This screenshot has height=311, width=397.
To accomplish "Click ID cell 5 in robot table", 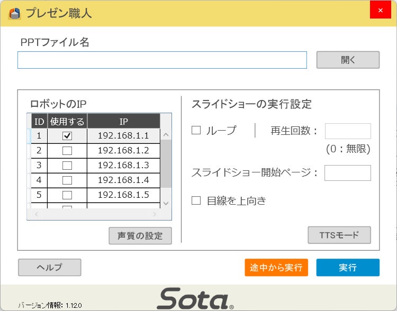I will pyautogui.click(x=39, y=195).
